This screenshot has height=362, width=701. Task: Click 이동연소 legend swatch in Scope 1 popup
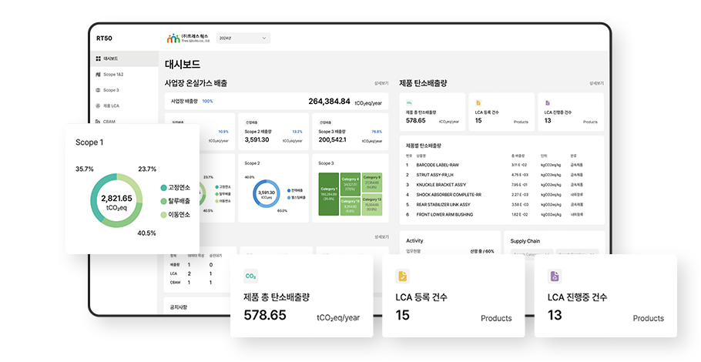[163, 215]
